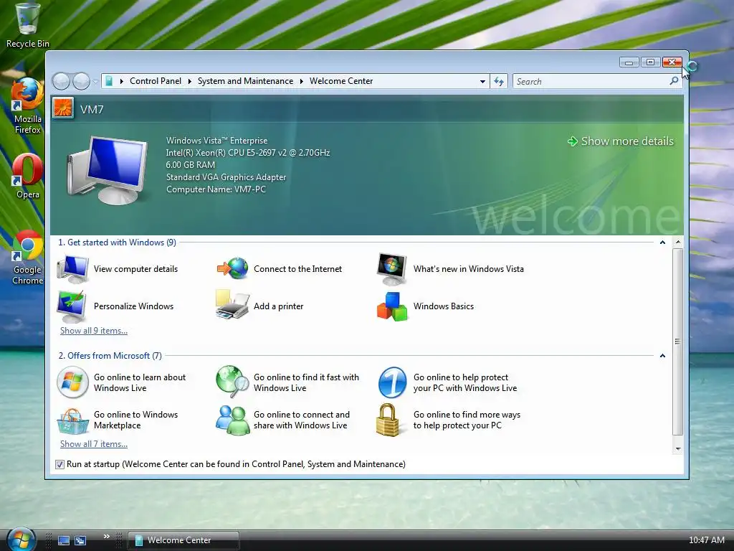The width and height of the screenshot is (734, 551).
Task: Click the Back navigation button
Action: tap(62, 82)
